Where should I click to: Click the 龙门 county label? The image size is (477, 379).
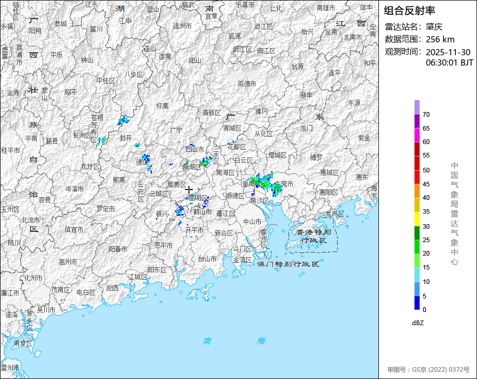click(306, 128)
